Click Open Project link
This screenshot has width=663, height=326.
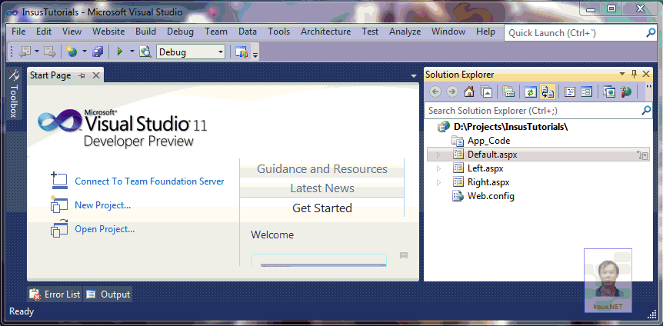coord(105,229)
